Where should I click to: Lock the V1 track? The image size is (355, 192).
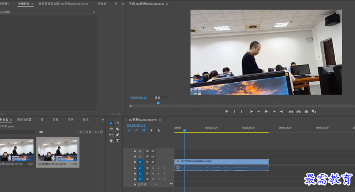(135, 162)
